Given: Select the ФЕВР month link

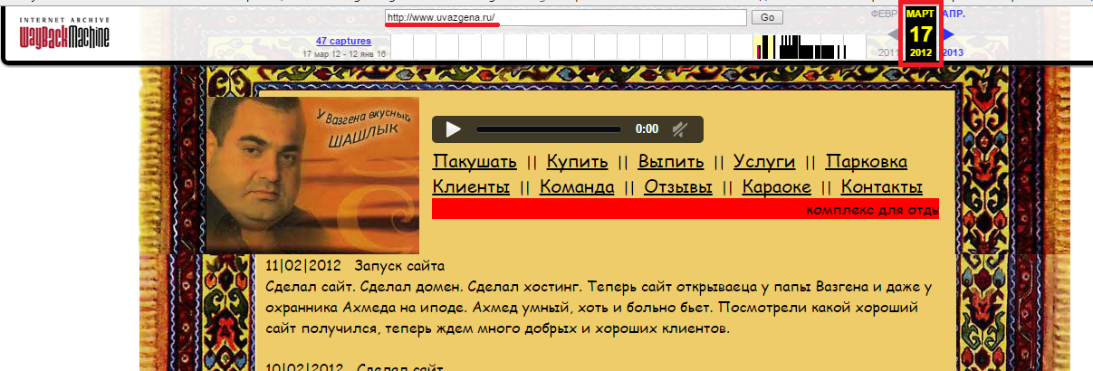Looking at the screenshot, I should 884,14.
